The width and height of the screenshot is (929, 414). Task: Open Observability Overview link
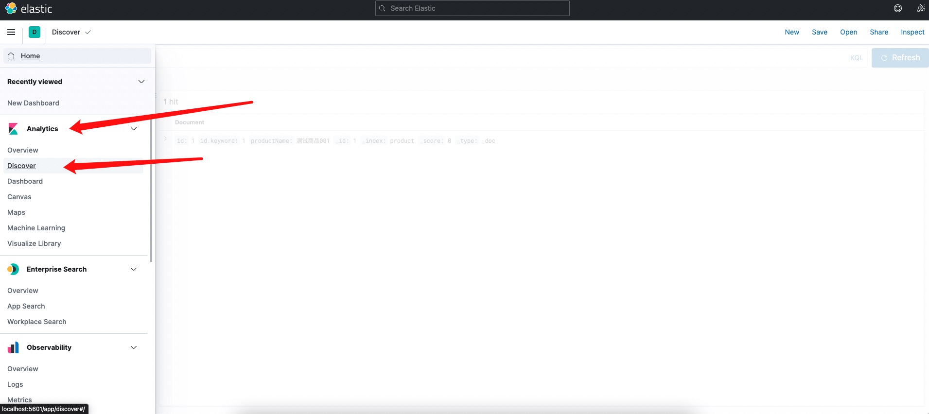coord(23,369)
